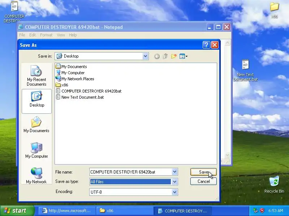Switch to microsoft.com taskbar item

pyautogui.click(x=67, y=211)
